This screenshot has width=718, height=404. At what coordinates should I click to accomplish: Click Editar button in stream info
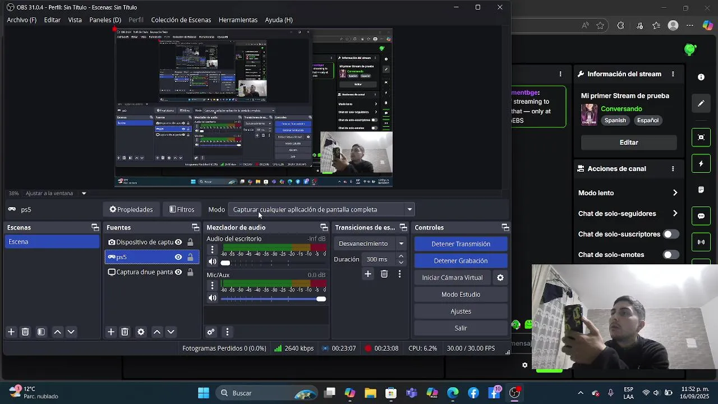click(629, 143)
